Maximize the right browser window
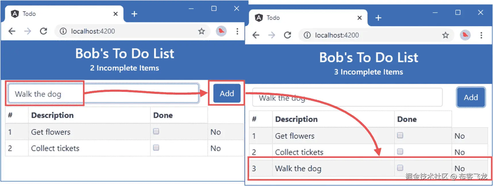 pos(458,12)
